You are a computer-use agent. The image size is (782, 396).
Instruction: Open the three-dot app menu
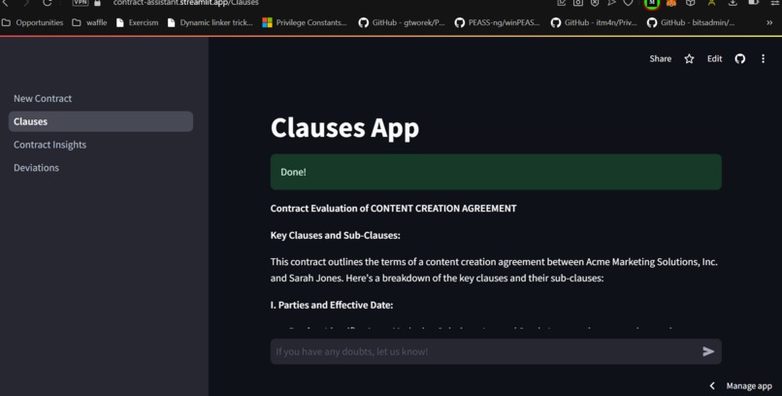tap(763, 59)
